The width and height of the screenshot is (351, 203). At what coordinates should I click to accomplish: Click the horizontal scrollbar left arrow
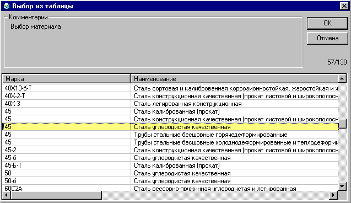6,195
